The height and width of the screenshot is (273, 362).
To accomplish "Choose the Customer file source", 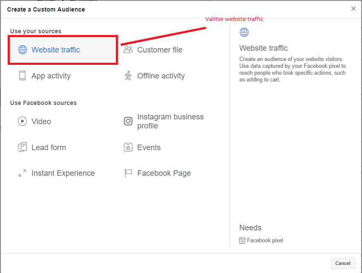I will coord(160,50).
